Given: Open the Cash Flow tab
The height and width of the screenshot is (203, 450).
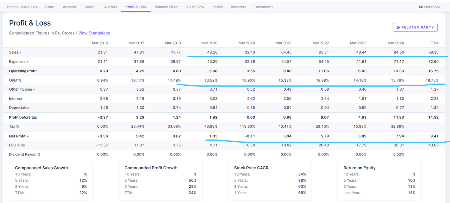Looking at the screenshot, I should (x=195, y=7).
